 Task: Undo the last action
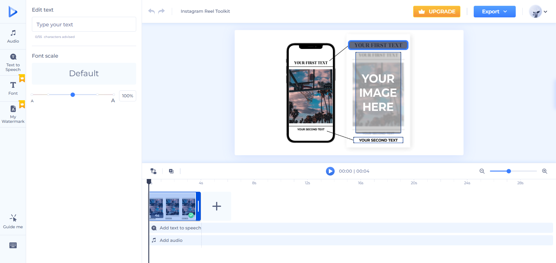click(151, 11)
